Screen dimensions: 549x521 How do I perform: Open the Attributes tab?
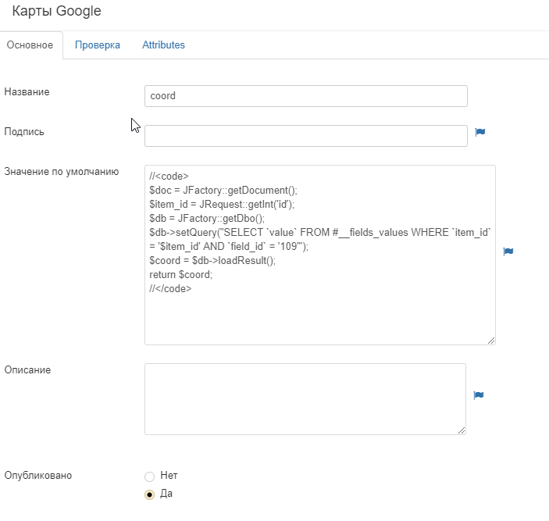pyautogui.click(x=163, y=45)
